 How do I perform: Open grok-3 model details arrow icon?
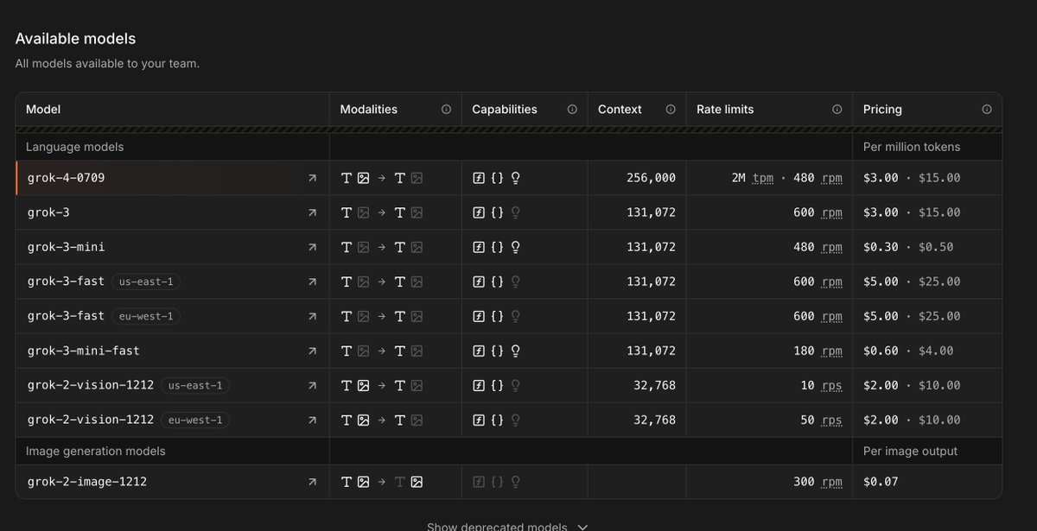[312, 212]
